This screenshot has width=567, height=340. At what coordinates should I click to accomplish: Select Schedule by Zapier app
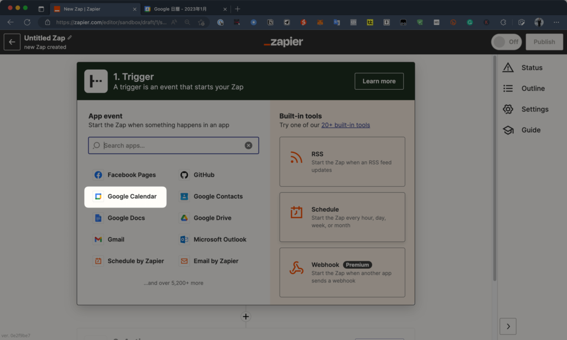pyautogui.click(x=129, y=261)
